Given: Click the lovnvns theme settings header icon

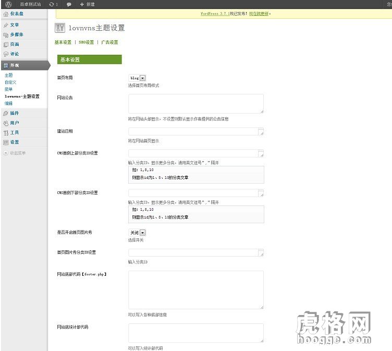Looking at the screenshot, I should tap(60, 28).
